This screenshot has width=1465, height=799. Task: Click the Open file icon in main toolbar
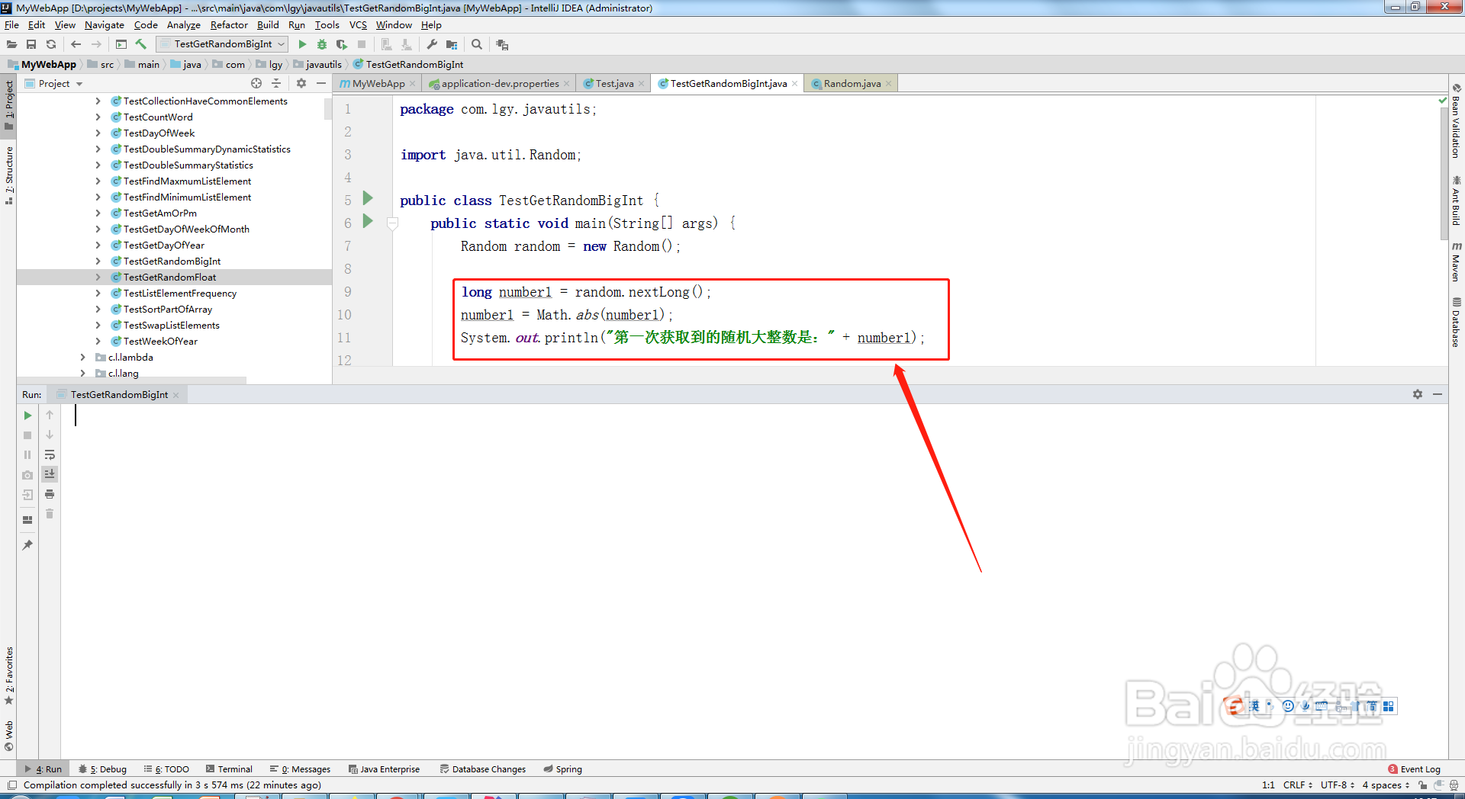pos(11,44)
